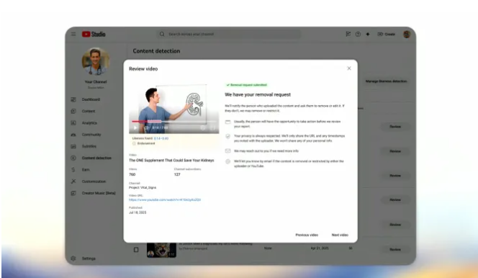Go to Next video
478x278 pixels.
pyautogui.click(x=340, y=235)
